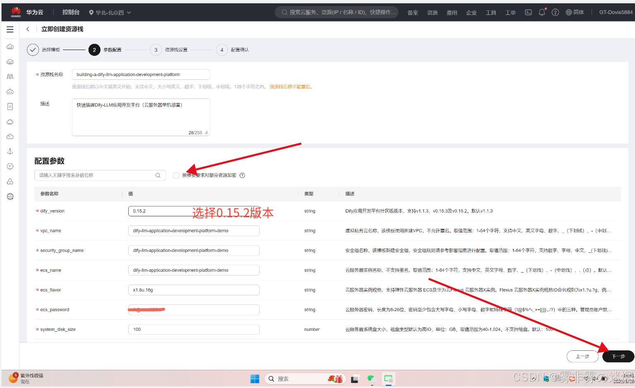
Task: Click the 上一步 previous button
Action: click(x=582, y=356)
